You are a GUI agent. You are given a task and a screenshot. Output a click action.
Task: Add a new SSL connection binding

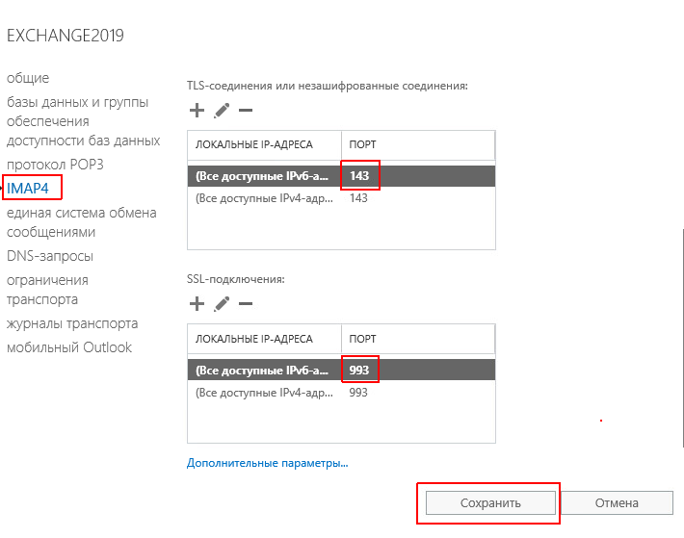pyautogui.click(x=197, y=304)
